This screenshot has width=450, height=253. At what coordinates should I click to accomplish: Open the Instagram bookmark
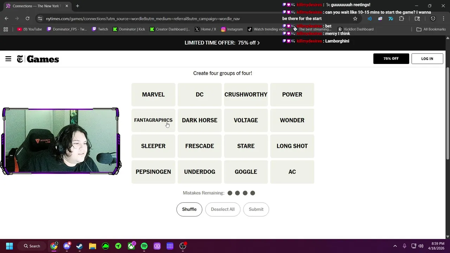pos(232,29)
